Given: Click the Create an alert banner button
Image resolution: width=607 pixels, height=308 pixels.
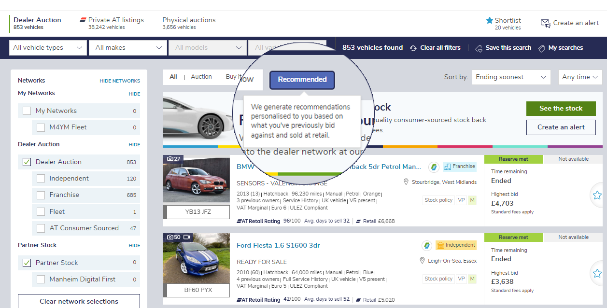Looking at the screenshot, I should click(561, 127).
